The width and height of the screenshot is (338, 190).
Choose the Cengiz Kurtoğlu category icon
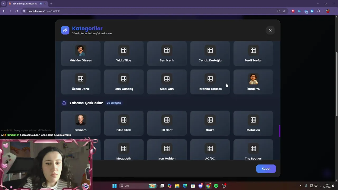click(x=210, y=50)
